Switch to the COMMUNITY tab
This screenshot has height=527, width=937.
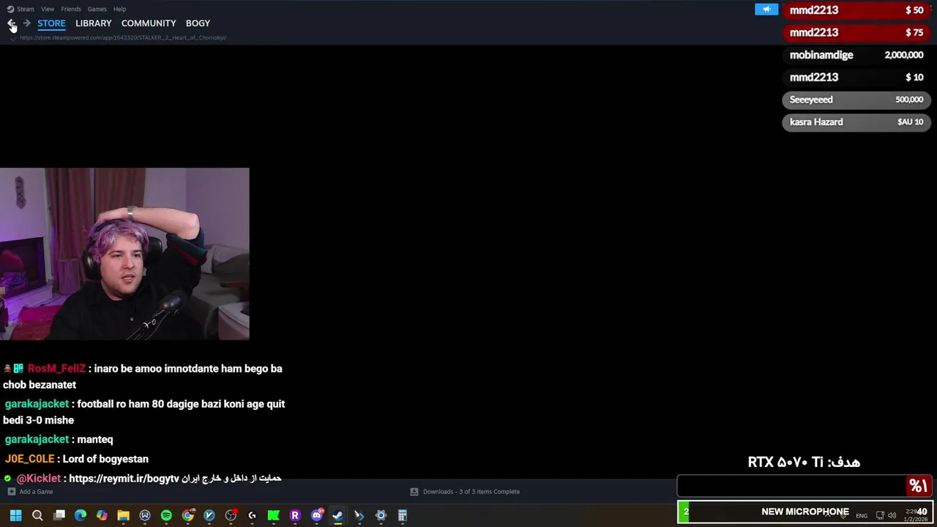click(x=149, y=23)
